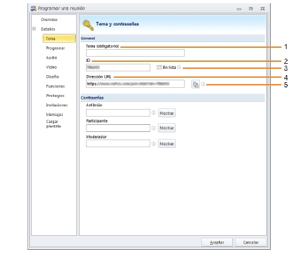Viewport: 298px width, 253px height.
Task: Show the Participante password with Mostrar
Action: (x=167, y=128)
